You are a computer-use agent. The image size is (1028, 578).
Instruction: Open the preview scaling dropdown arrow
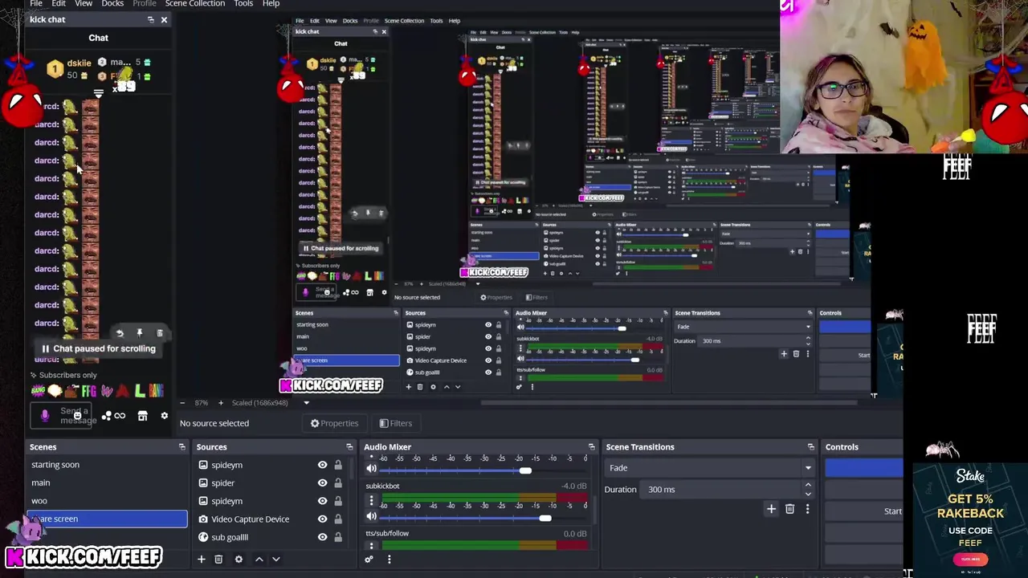(306, 403)
